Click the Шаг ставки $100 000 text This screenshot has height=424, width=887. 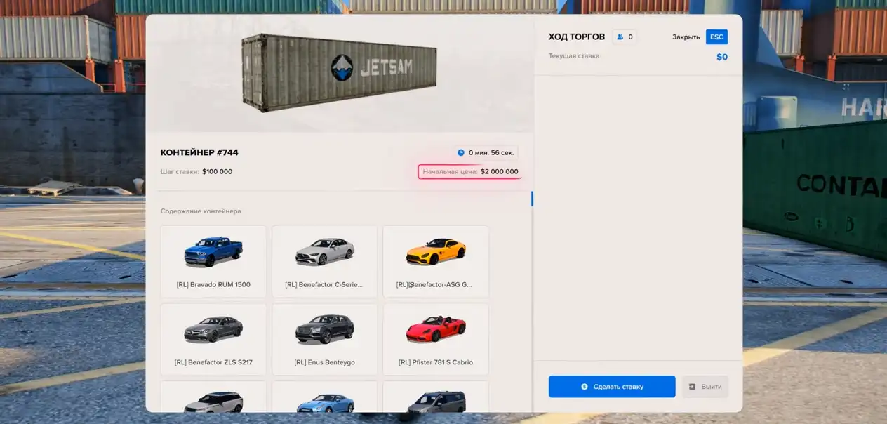coord(196,171)
